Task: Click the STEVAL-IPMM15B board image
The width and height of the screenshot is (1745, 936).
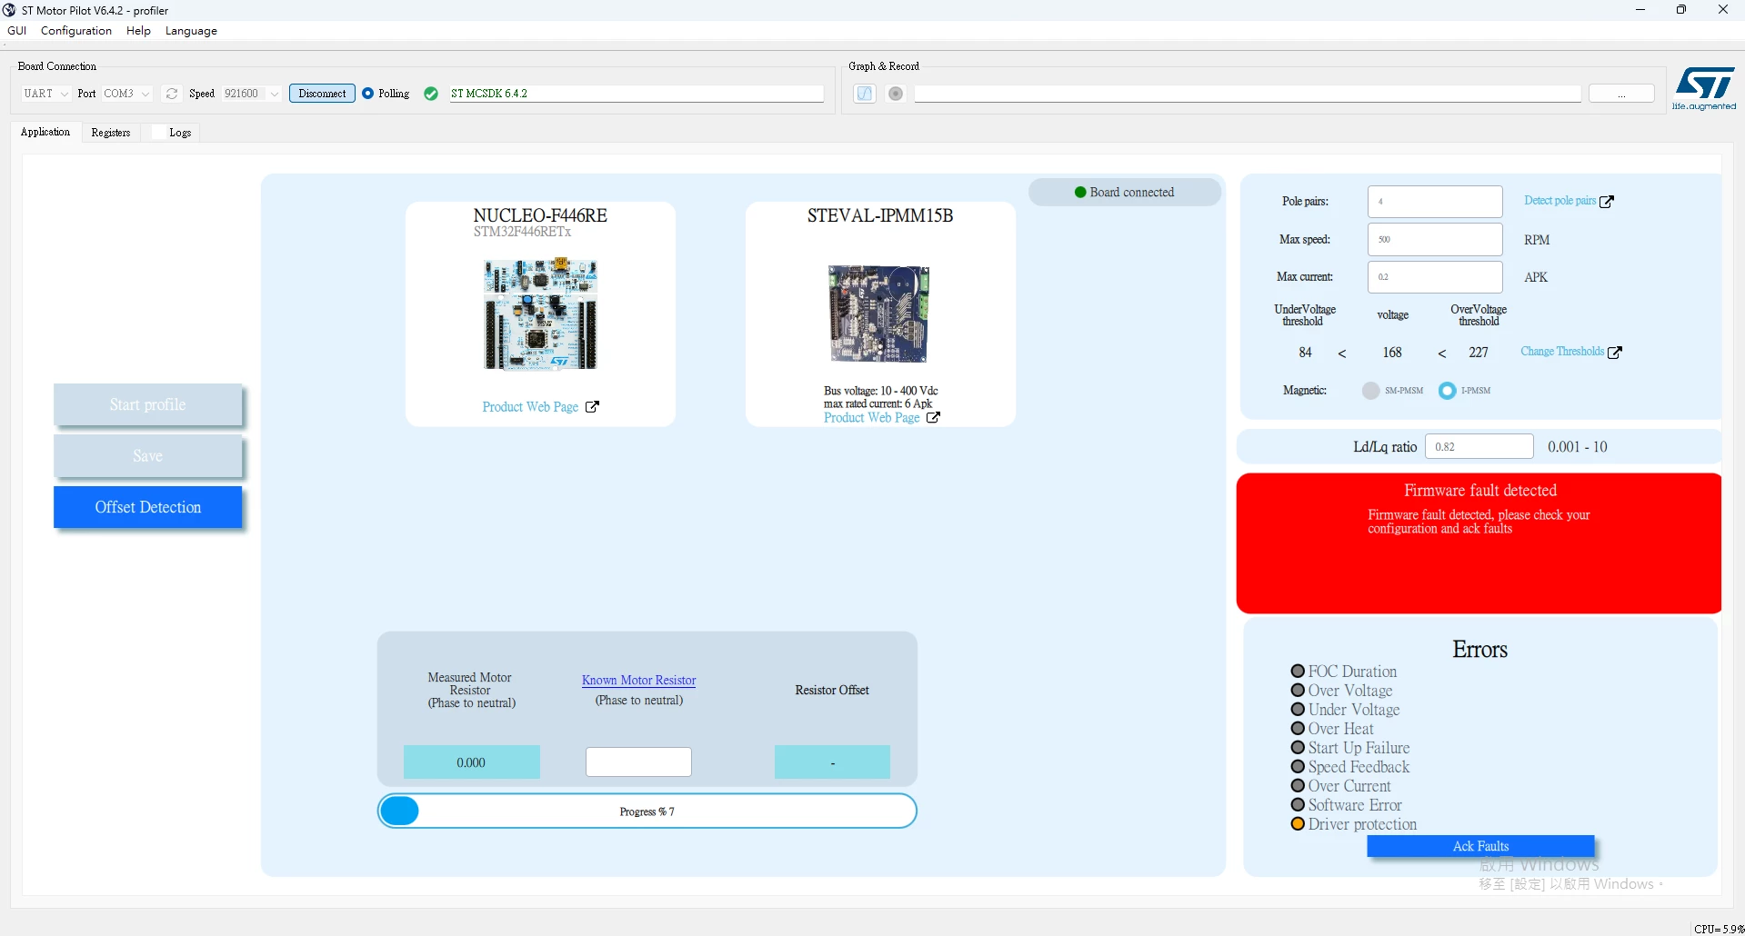Action: pyautogui.click(x=879, y=314)
